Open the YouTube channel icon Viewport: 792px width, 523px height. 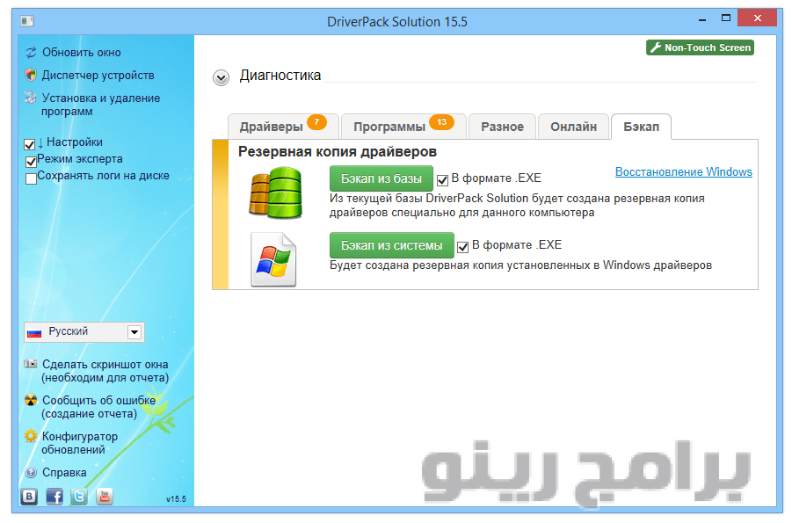(105, 497)
